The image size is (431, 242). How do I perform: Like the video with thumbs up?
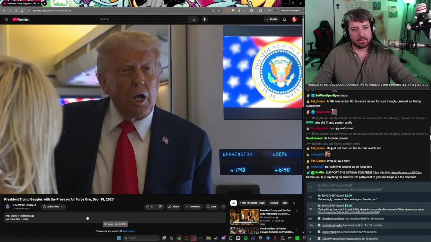[x=150, y=207]
